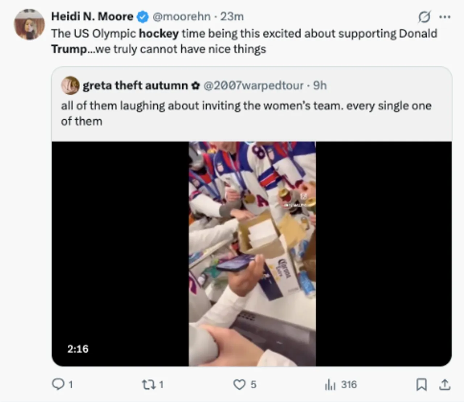Bookmark this post
The height and width of the screenshot is (402, 464).
coord(421,384)
